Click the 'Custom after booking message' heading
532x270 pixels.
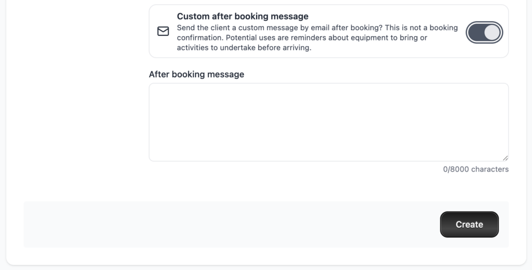[243, 16]
